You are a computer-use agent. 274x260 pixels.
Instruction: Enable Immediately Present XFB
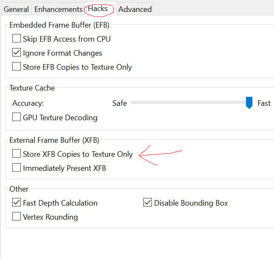17,167
